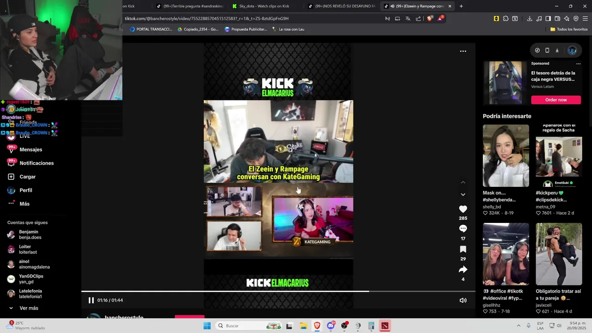
Task: Open the #kickperu metna_09 video thumbnail
Action: pyautogui.click(x=559, y=155)
